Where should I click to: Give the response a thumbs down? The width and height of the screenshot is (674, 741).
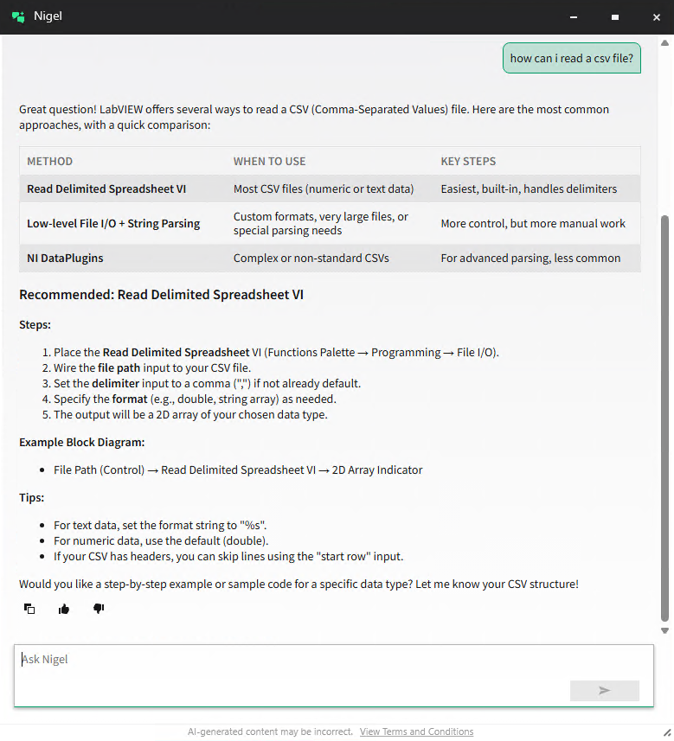(99, 609)
